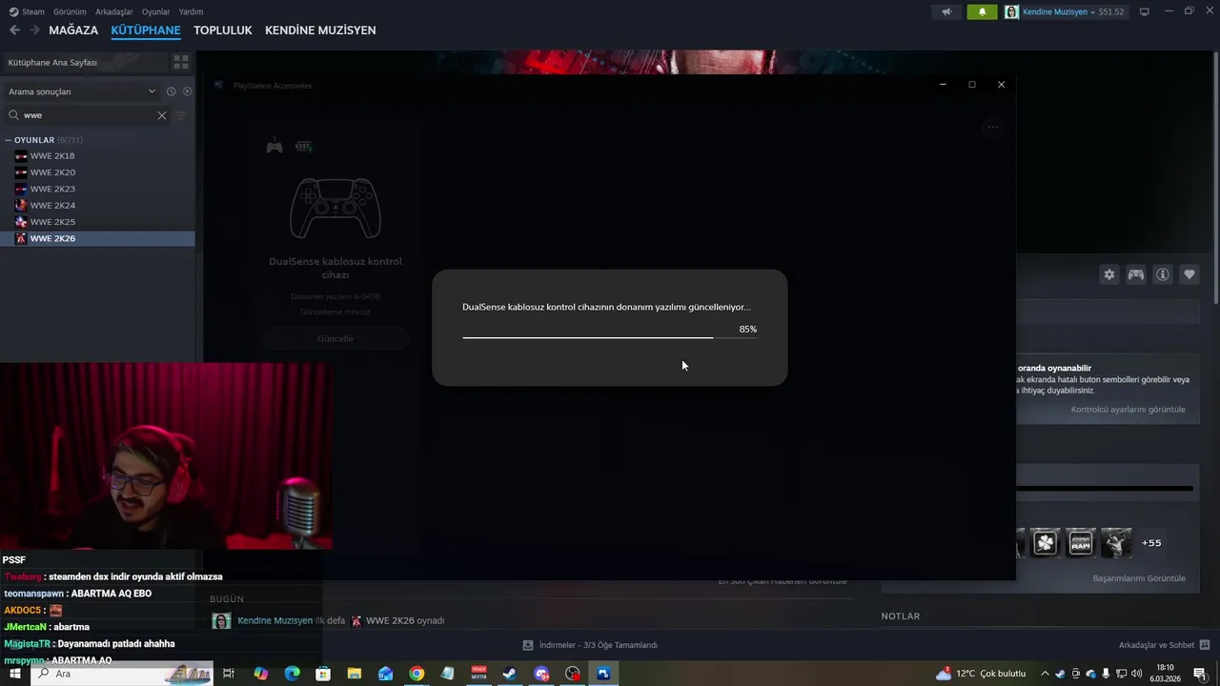Select WWE 2K26 in library list
This screenshot has width=1220, height=686.
tap(97, 238)
